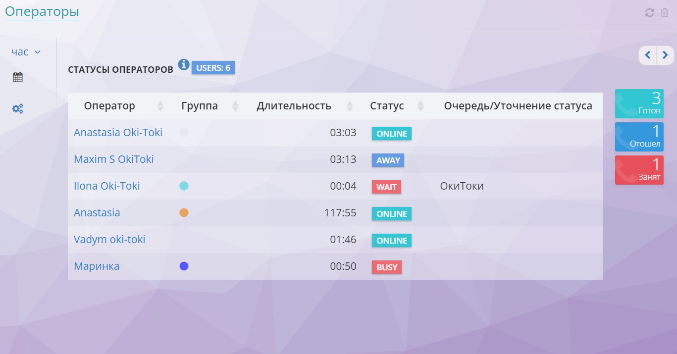Viewport: 677px width, 354px height.
Task: Click BUSY badge for Маринка
Action: pos(387,267)
